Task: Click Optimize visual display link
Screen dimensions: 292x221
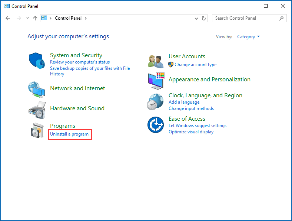Action: click(191, 132)
